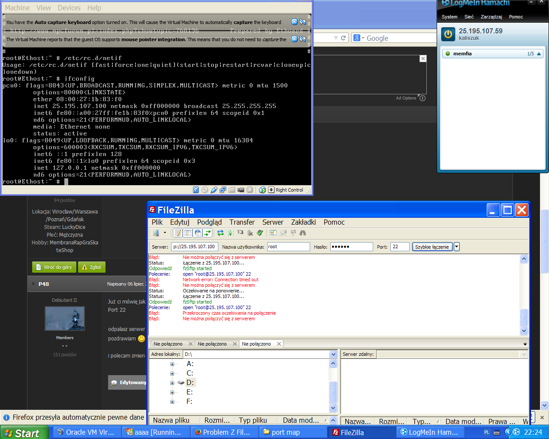This screenshot has width=549, height=439.
Task: Open Transfer menu in FileZilla
Action: pos(242,222)
